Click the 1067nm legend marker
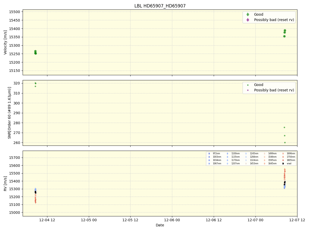Image resolution: width=309 pixels, height=231 pixels. (x=209, y=163)
